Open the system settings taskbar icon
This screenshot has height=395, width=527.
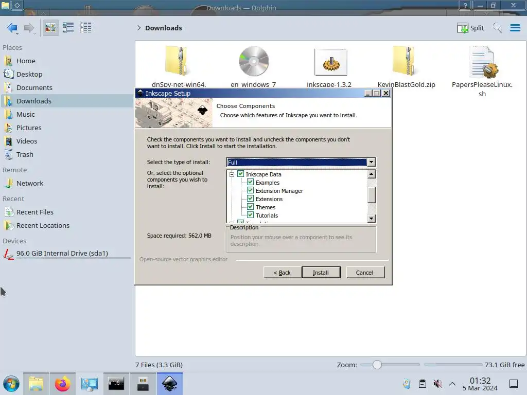tap(89, 384)
